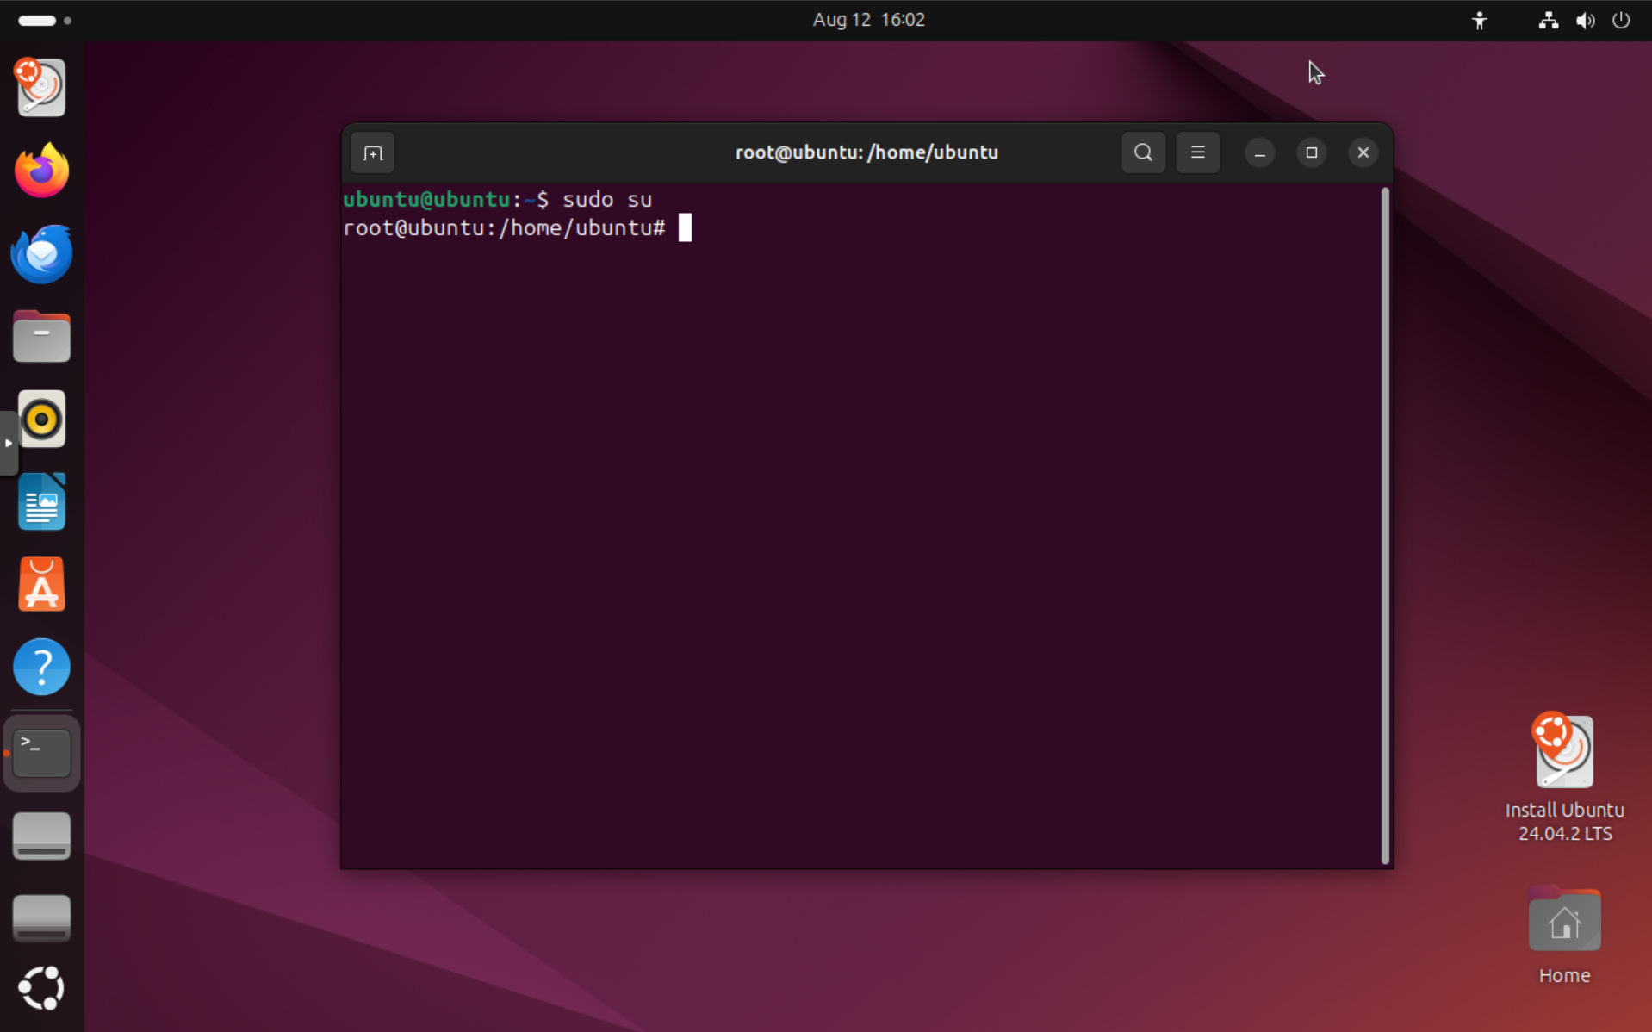Open Firefox from the dock
Image resolution: width=1652 pixels, height=1032 pixels.
pyautogui.click(x=41, y=171)
